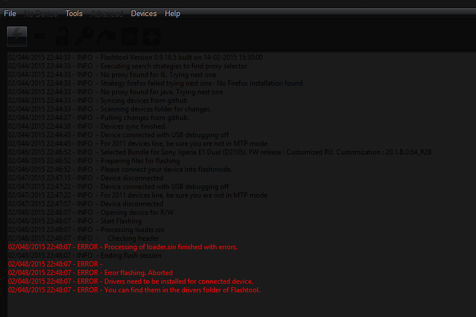Select the 'Checking header' log line
The height and width of the screenshot is (317, 476).
pos(83,238)
